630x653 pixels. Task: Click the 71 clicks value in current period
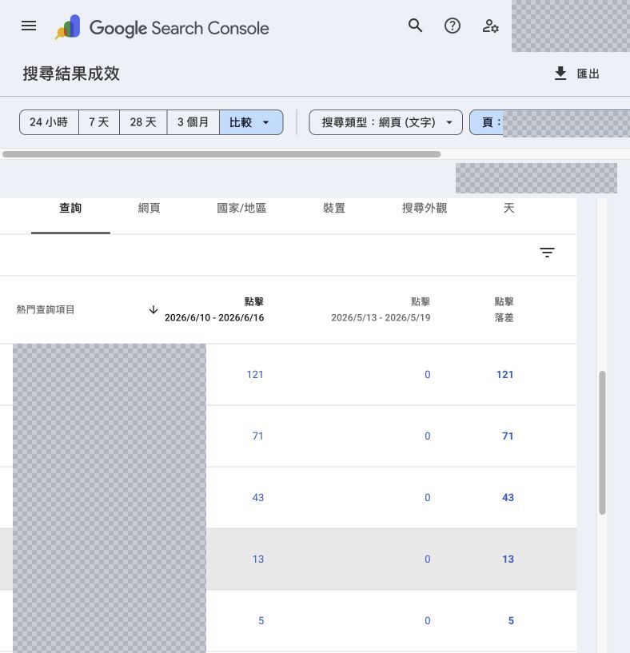[x=257, y=436]
